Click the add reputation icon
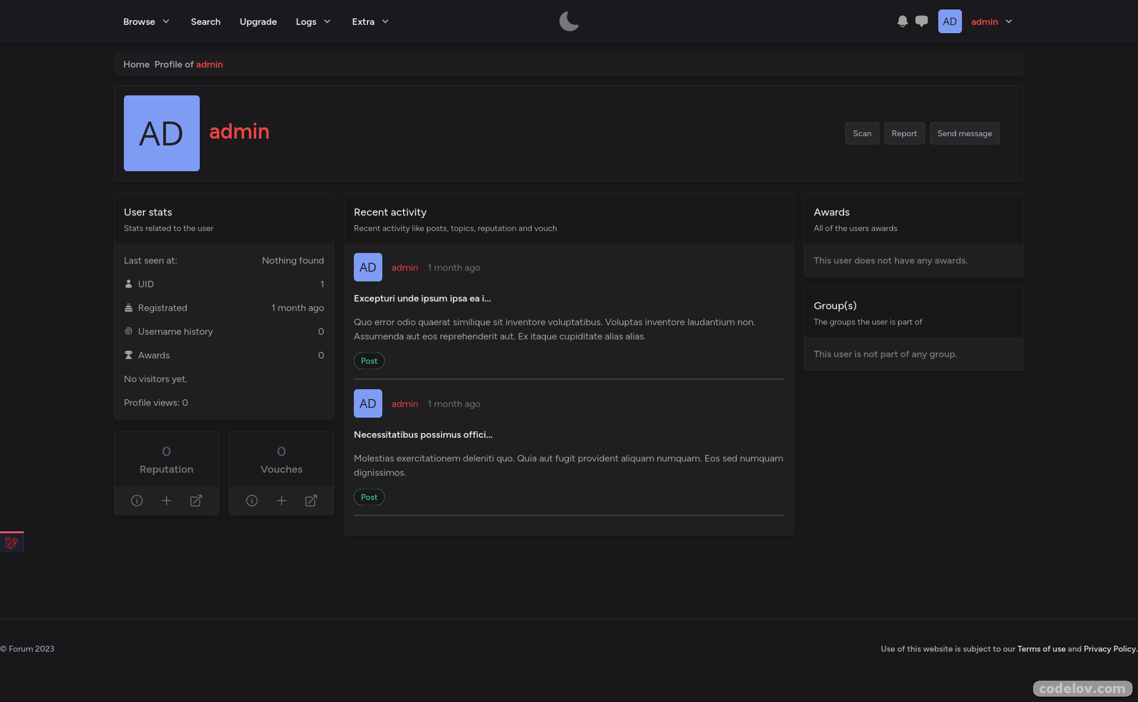This screenshot has height=702, width=1138. click(166, 501)
